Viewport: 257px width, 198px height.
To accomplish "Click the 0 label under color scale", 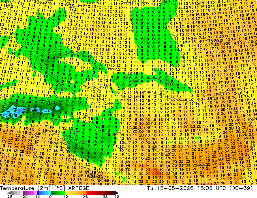I will [50, 196].
